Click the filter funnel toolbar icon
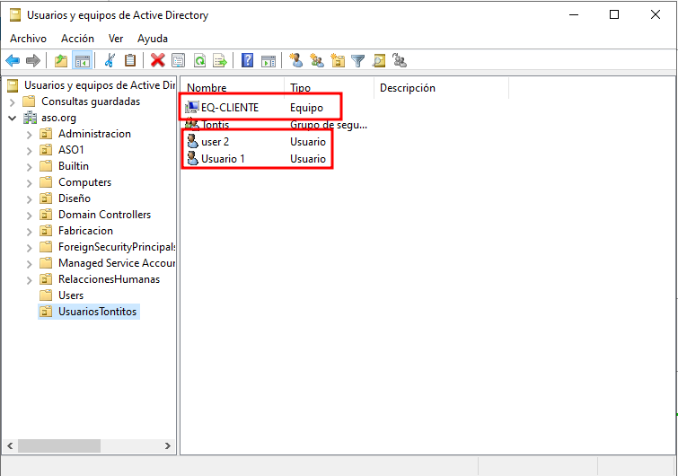This screenshot has height=476, width=678. pyautogui.click(x=358, y=60)
